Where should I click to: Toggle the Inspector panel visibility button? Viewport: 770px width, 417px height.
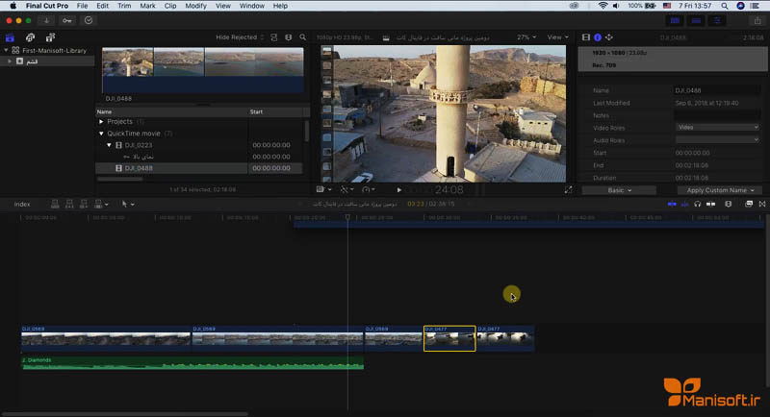(717, 20)
